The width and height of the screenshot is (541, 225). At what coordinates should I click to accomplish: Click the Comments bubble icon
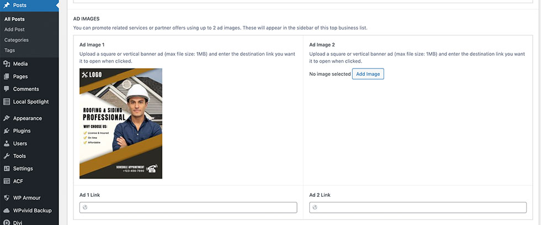point(7,89)
